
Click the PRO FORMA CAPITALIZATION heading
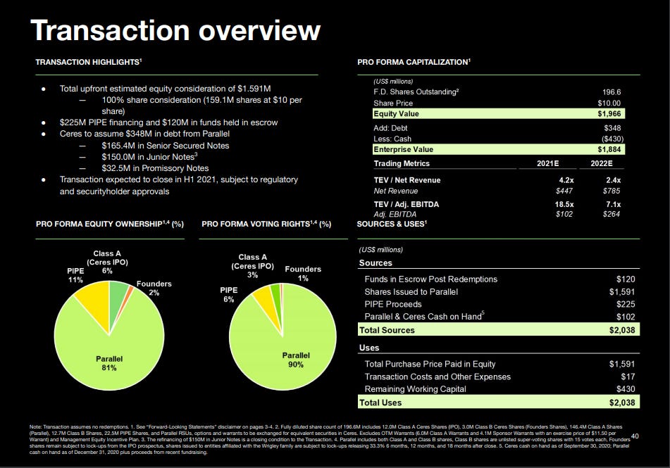pyautogui.click(x=413, y=62)
